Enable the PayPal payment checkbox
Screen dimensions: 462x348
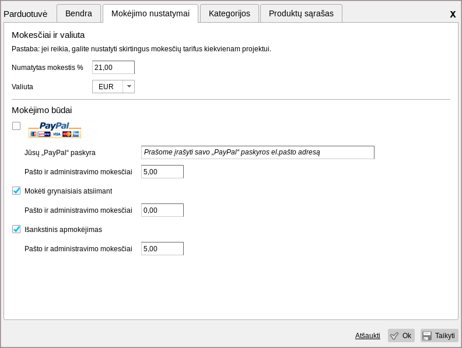point(16,126)
